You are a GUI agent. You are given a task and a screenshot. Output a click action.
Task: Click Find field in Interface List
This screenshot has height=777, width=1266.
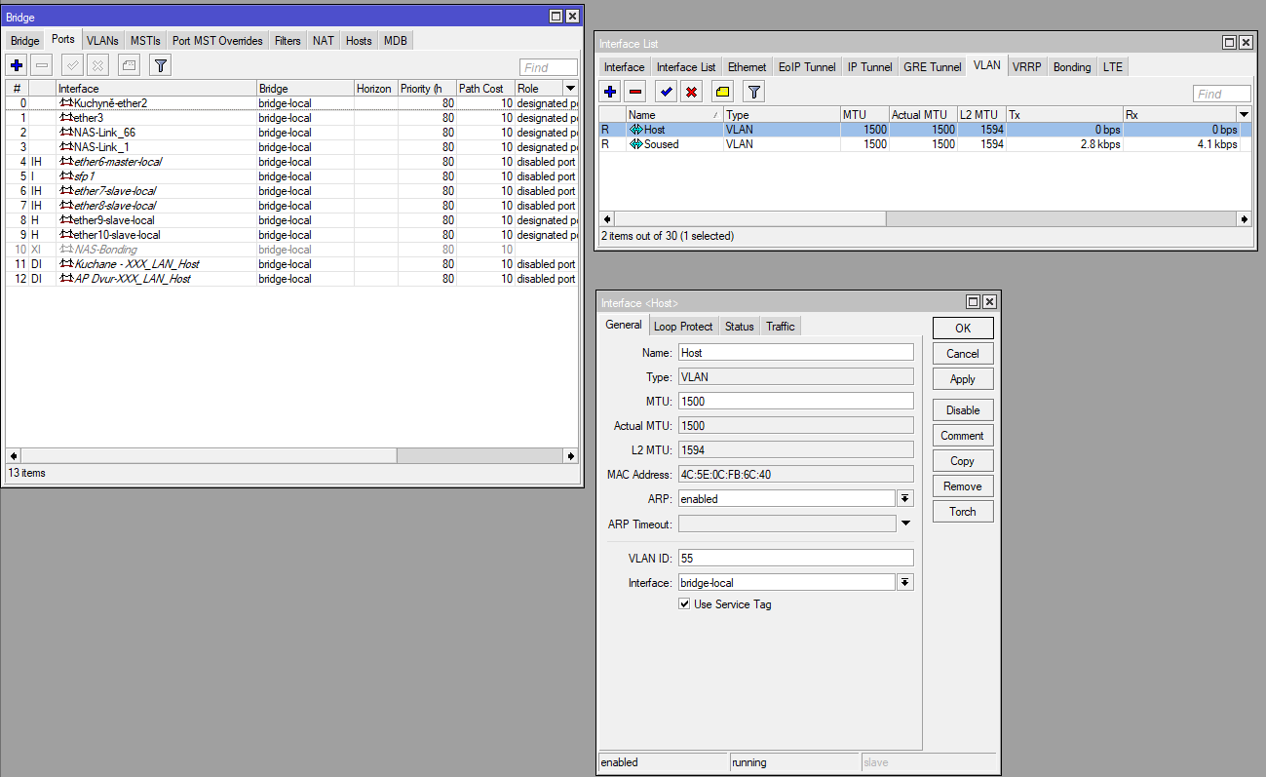(x=1222, y=94)
